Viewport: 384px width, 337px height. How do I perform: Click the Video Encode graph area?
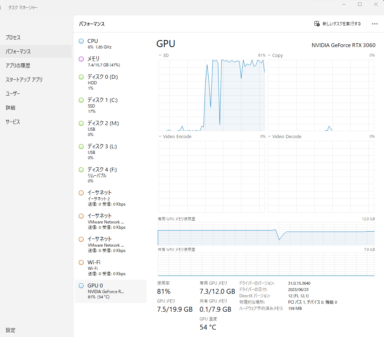[x=211, y=176]
